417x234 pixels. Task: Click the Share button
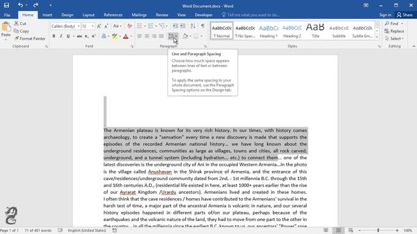405,15
